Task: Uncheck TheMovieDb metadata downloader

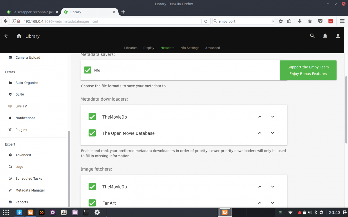Action: 92,117
